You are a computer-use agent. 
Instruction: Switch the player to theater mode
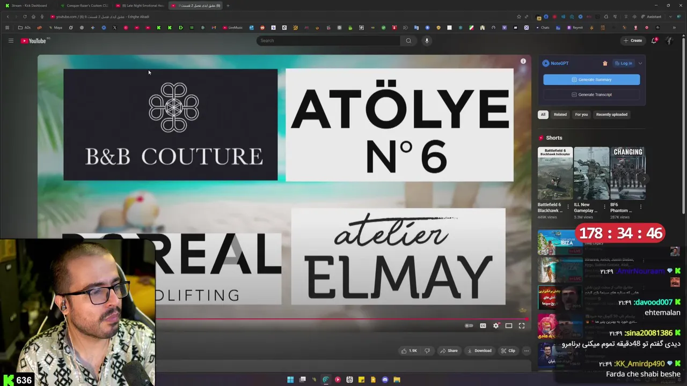click(509, 325)
